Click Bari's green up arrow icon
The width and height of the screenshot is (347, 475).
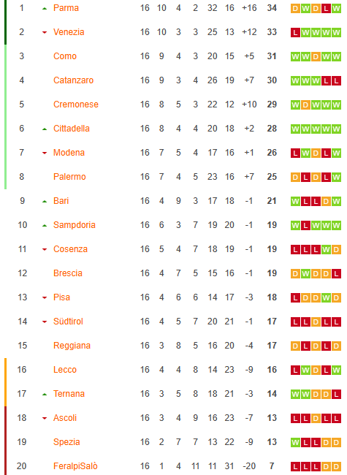(45, 202)
